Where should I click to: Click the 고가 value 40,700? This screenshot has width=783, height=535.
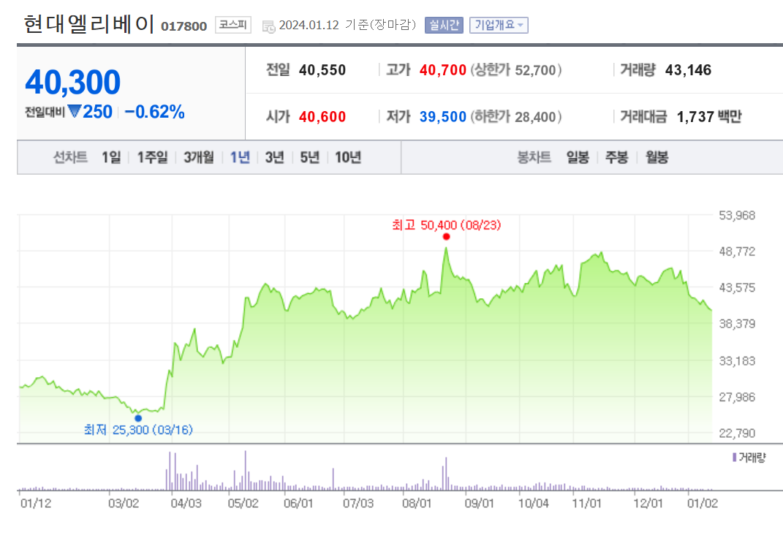(x=442, y=70)
